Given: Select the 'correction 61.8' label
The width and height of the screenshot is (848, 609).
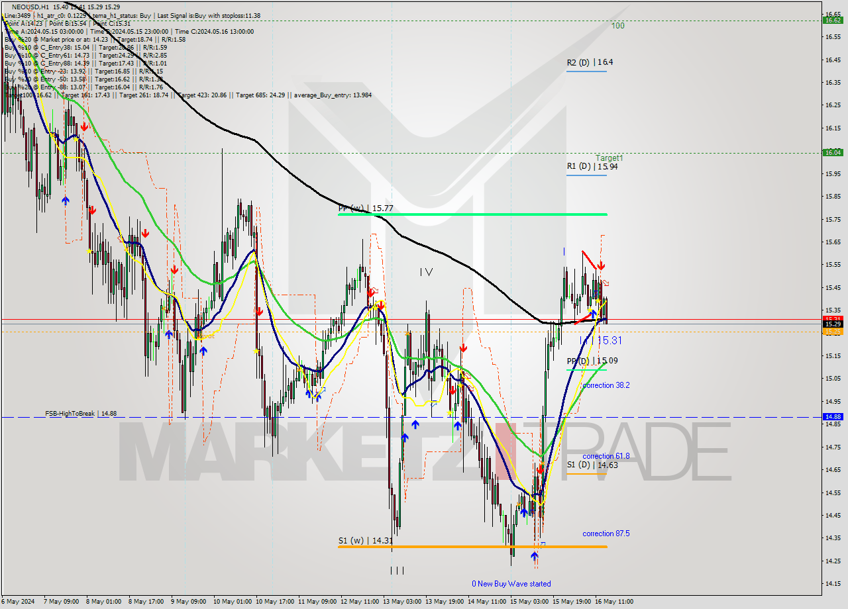Looking at the screenshot, I should 606,456.
